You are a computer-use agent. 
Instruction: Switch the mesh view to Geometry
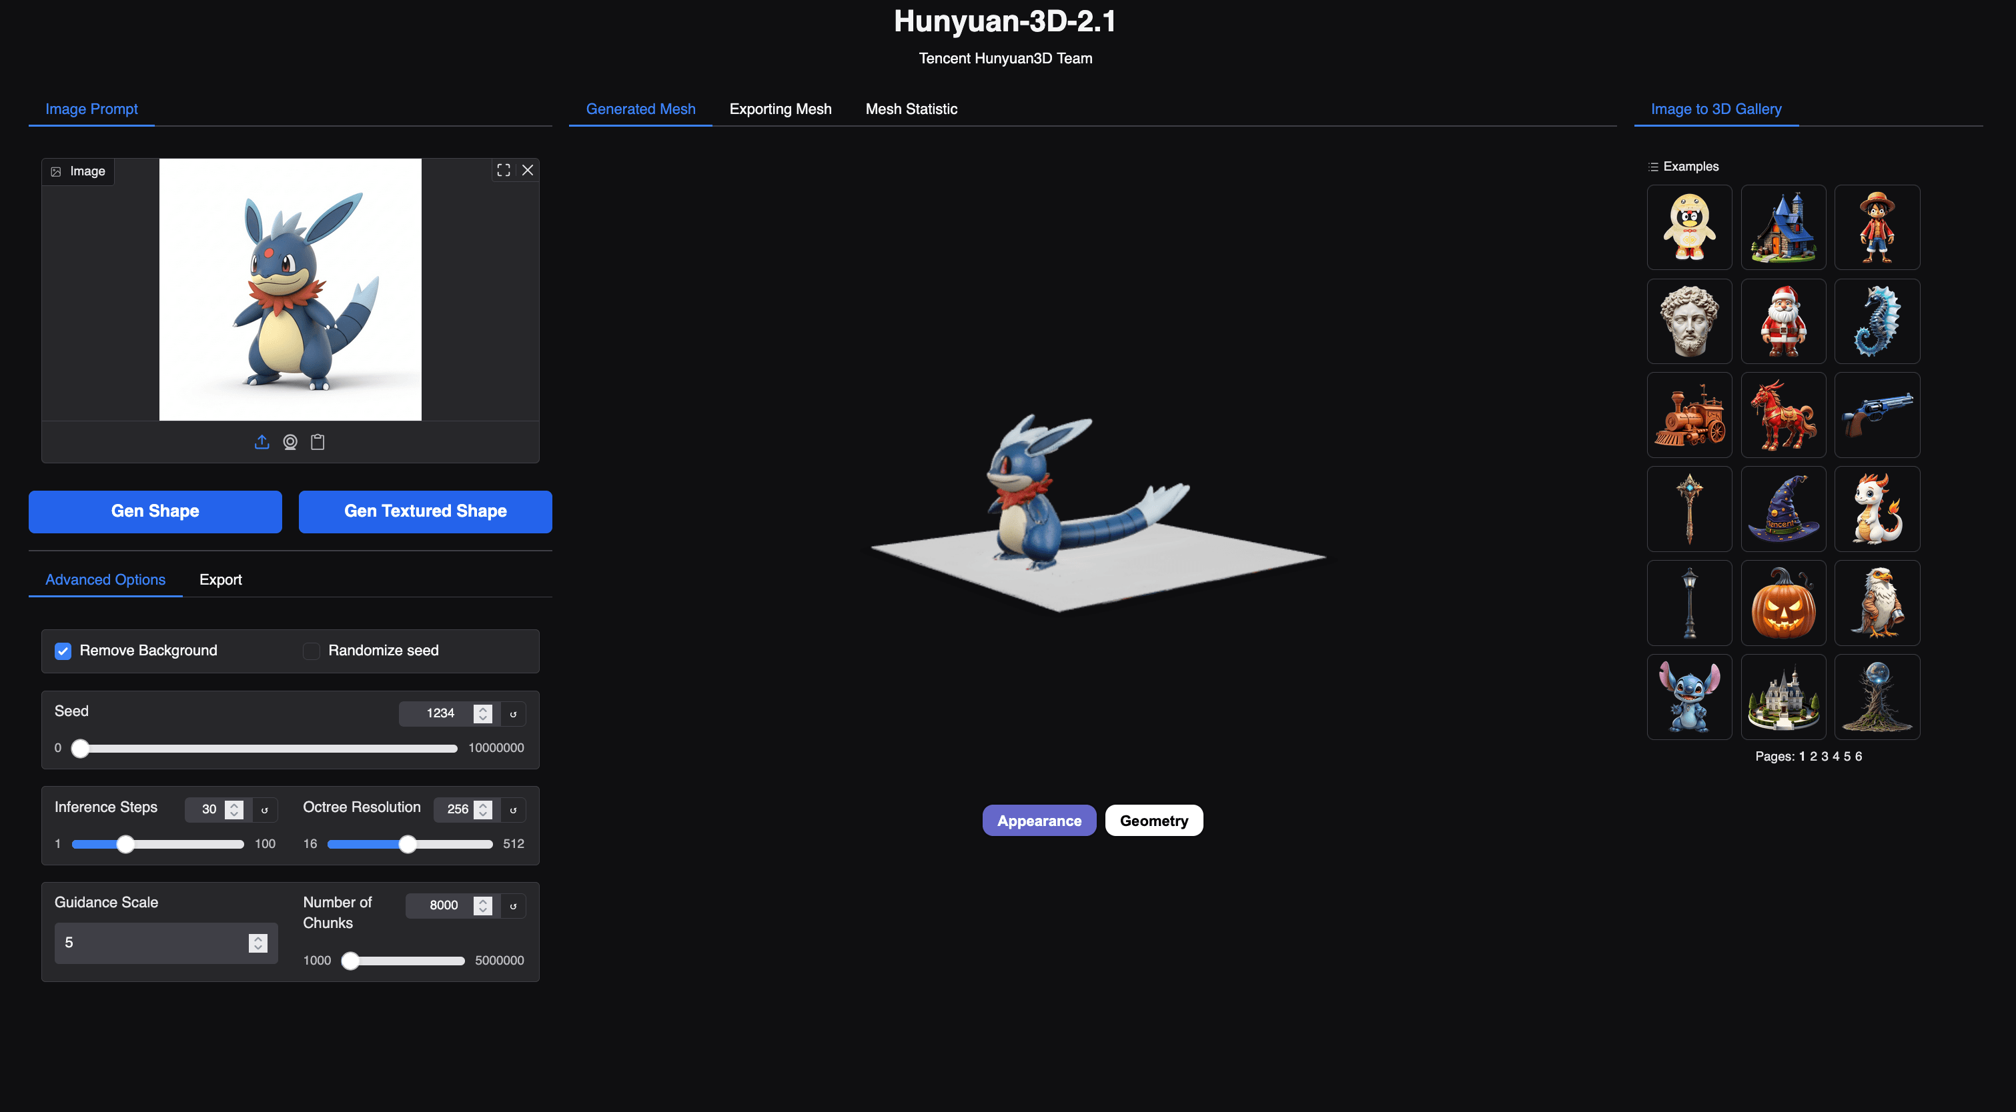(x=1153, y=820)
